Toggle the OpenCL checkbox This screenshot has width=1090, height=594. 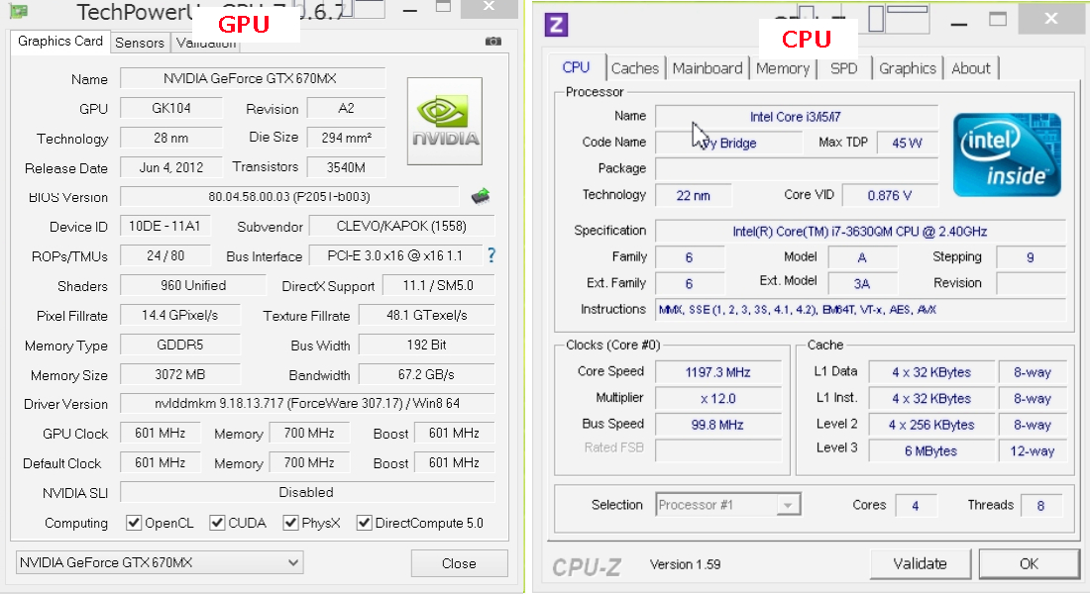click(x=134, y=523)
